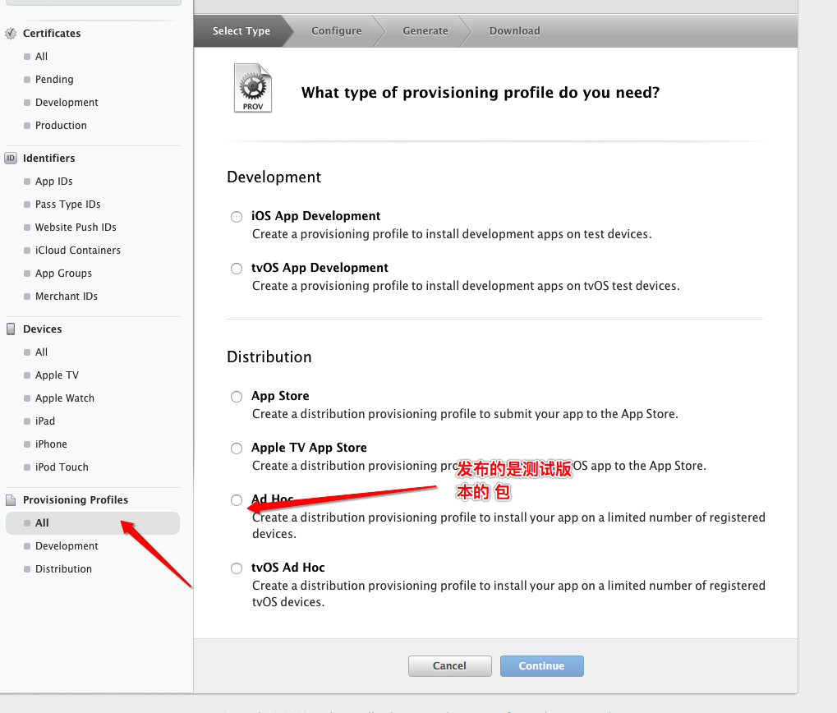Screen dimensions: 837x713
Task: Select the tvOS Ad Hoc radio button
Action: [x=237, y=568]
